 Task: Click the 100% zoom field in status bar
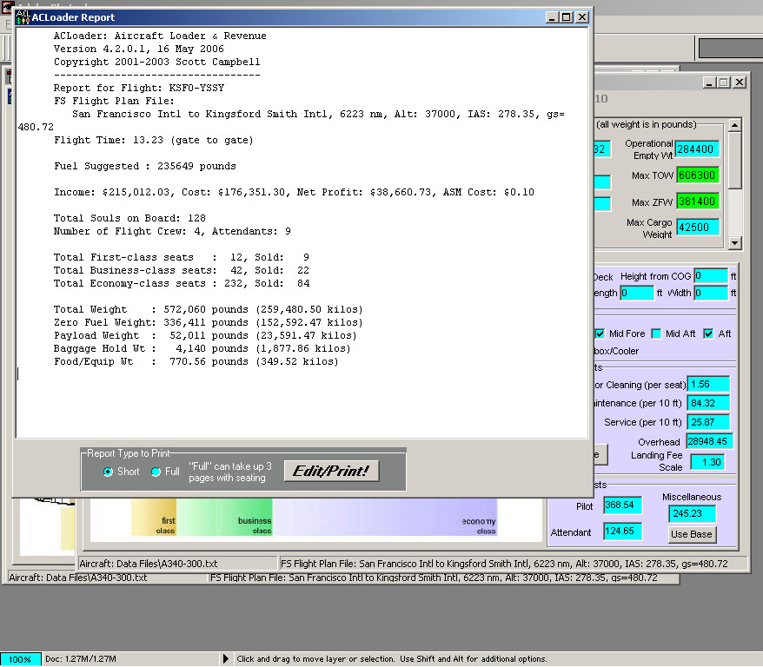(20, 659)
